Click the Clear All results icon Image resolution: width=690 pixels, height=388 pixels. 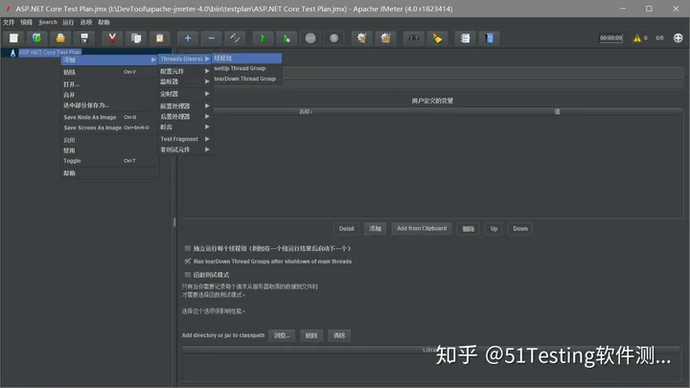click(386, 38)
